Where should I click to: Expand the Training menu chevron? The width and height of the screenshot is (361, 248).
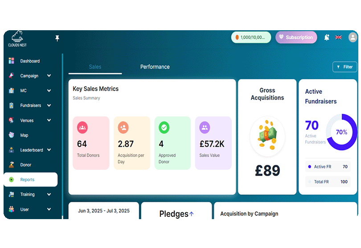point(49,194)
